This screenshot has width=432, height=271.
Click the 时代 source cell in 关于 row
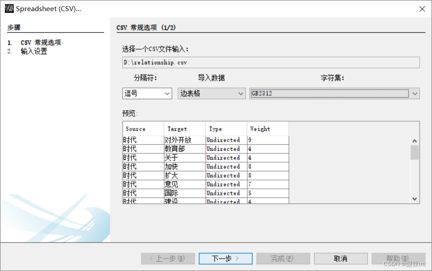[143, 158]
